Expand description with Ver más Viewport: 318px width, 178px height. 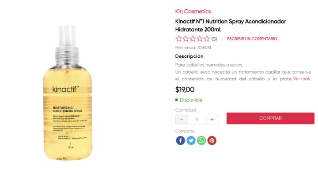click(x=302, y=79)
